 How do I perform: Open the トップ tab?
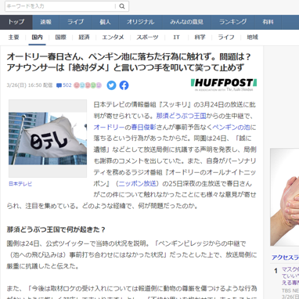16,22
